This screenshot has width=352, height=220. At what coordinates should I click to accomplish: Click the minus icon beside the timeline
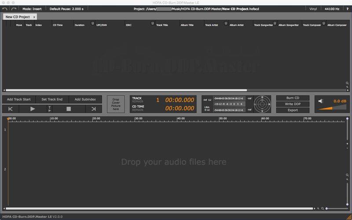click(347, 148)
